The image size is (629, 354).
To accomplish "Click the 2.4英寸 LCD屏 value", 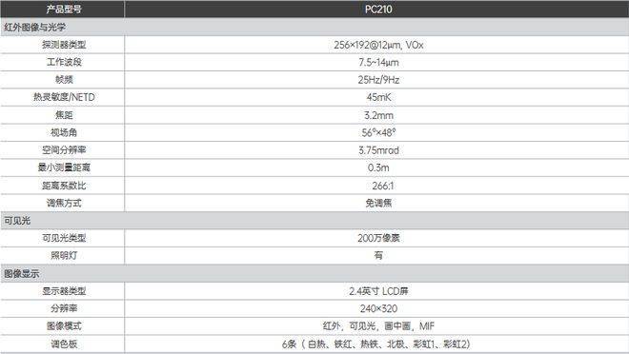I will pyautogui.click(x=378, y=291).
